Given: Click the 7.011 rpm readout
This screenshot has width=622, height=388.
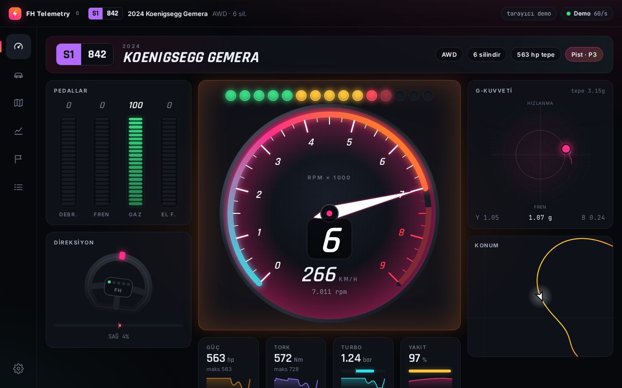Looking at the screenshot, I should coord(329,292).
